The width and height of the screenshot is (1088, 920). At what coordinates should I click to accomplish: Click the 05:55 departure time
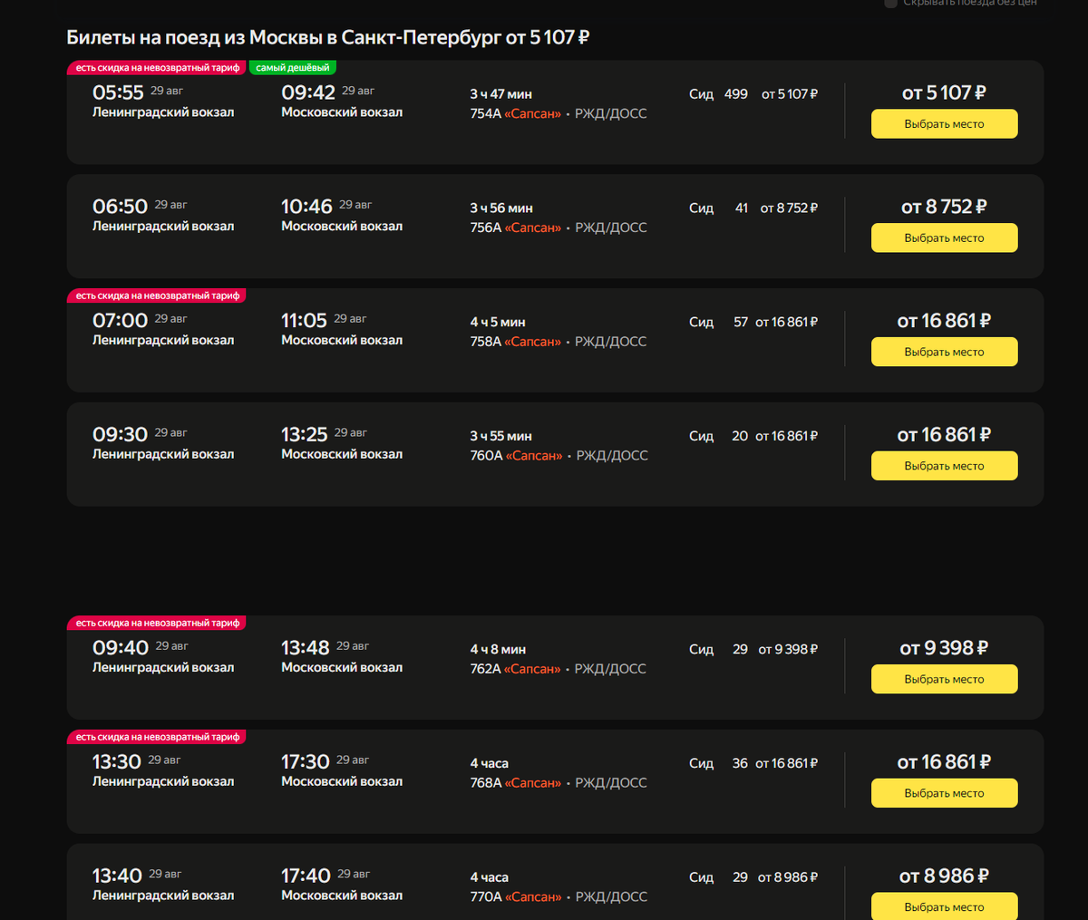[x=118, y=93]
